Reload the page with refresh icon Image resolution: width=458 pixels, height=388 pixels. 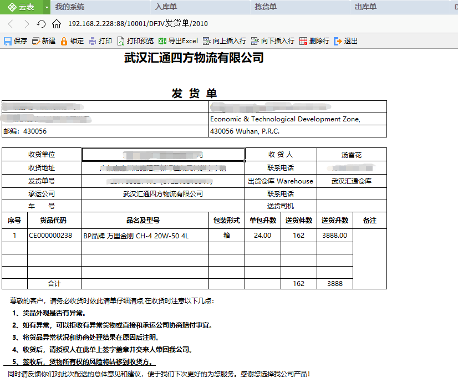41,24
